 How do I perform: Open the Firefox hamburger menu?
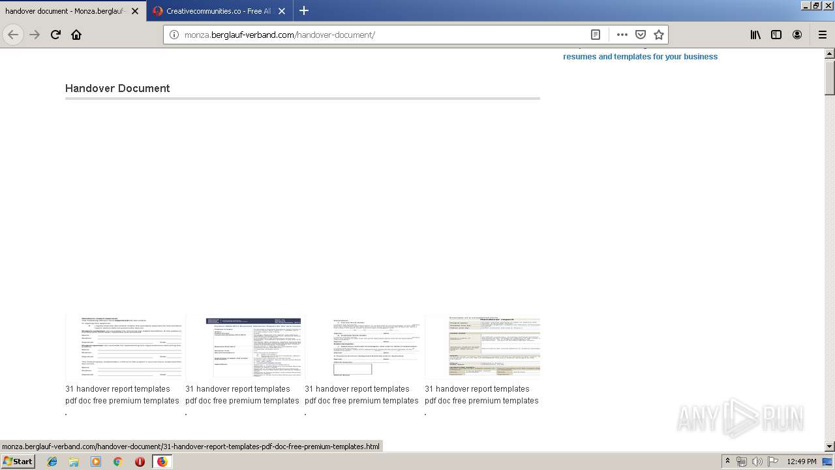tap(823, 35)
